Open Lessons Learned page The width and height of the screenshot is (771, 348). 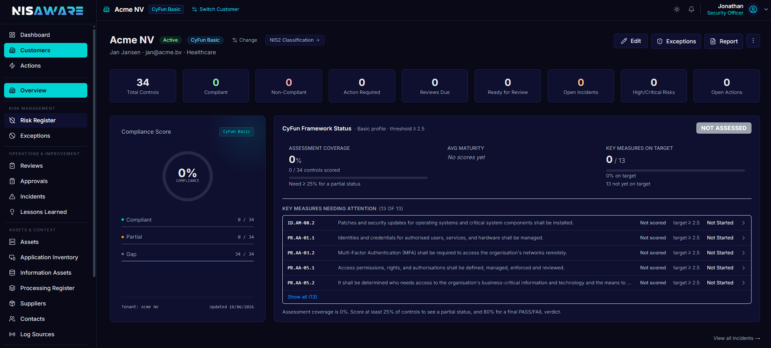[x=45, y=212]
